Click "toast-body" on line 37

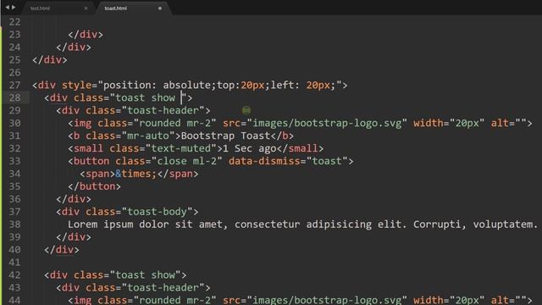pos(157,212)
